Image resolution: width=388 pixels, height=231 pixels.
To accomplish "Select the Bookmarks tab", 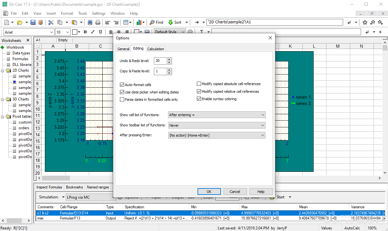I will pyautogui.click(x=74, y=187).
